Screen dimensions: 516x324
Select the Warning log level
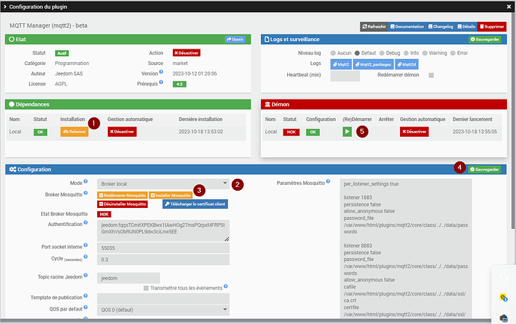click(425, 53)
